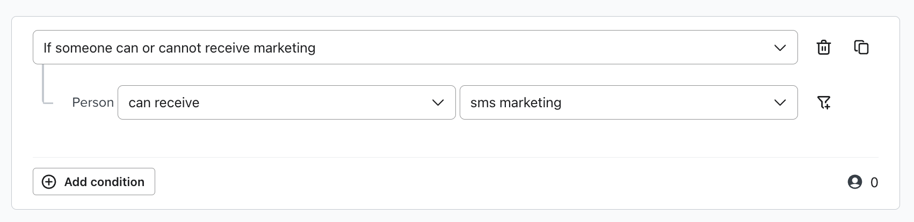Click the chevron arrow beside 'sms marketing'
Image resolution: width=914 pixels, height=222 pixels.
tap(780, 102)
